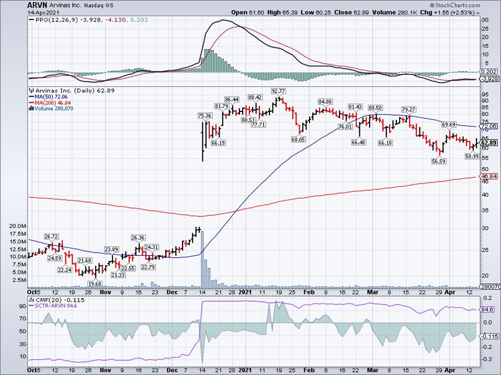Click the 'Arvinas Inc. (Daily) 62.89' legend

[75, 90]
